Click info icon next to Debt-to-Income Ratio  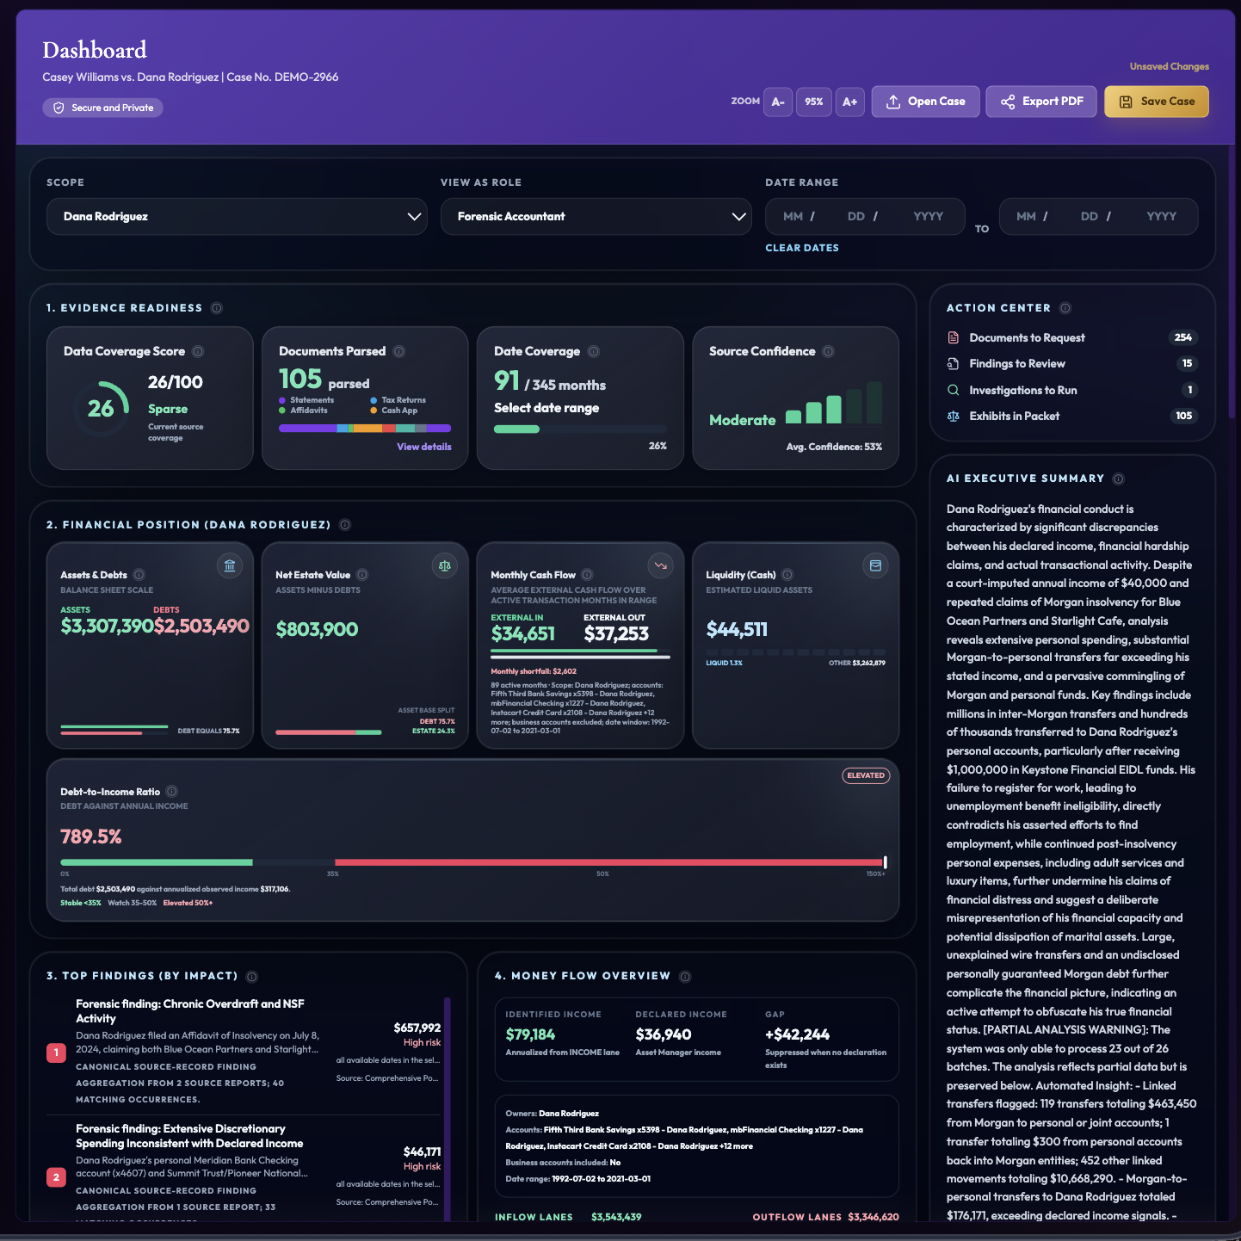(x=172, y=792)
